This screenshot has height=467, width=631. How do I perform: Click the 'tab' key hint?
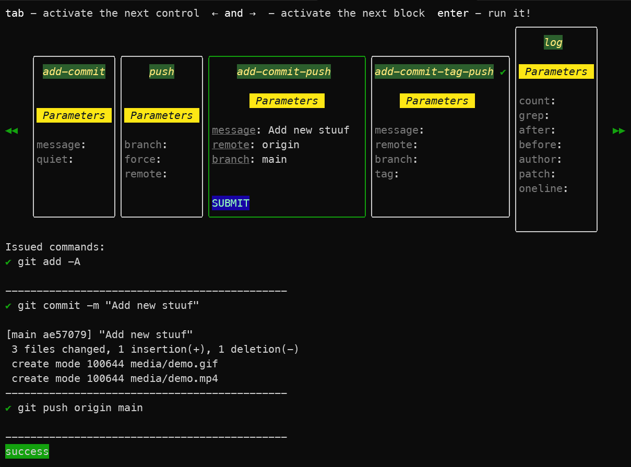coord(15,13)
